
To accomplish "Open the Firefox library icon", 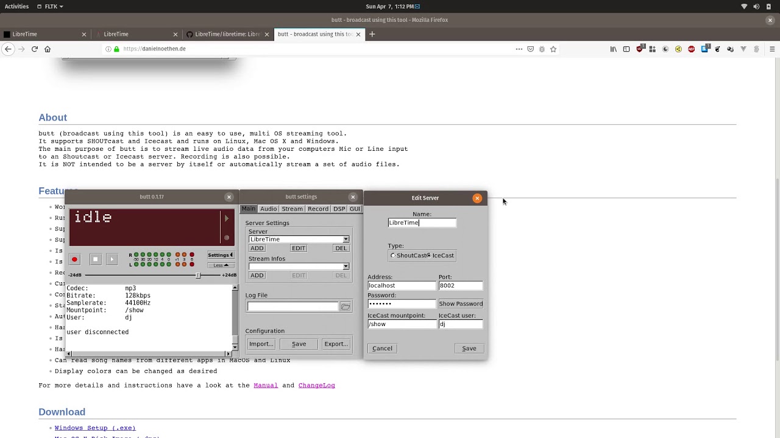I will 614,49.
